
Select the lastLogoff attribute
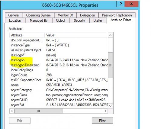point(59,55)
